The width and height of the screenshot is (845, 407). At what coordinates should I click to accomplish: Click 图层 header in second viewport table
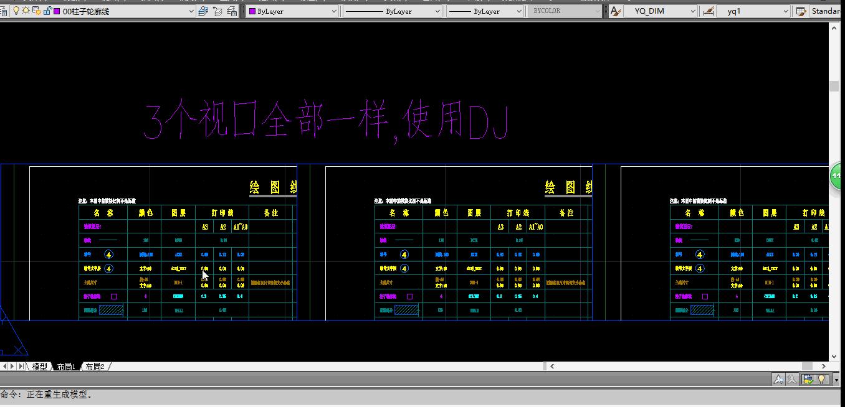click(474, 213)
